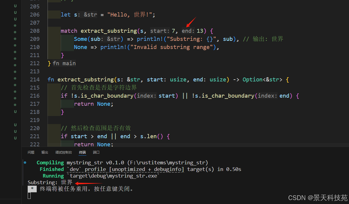349x204 pixels.
Task: Switch to the 输出 (Output) panel tab
Action: tap(45, 152)
